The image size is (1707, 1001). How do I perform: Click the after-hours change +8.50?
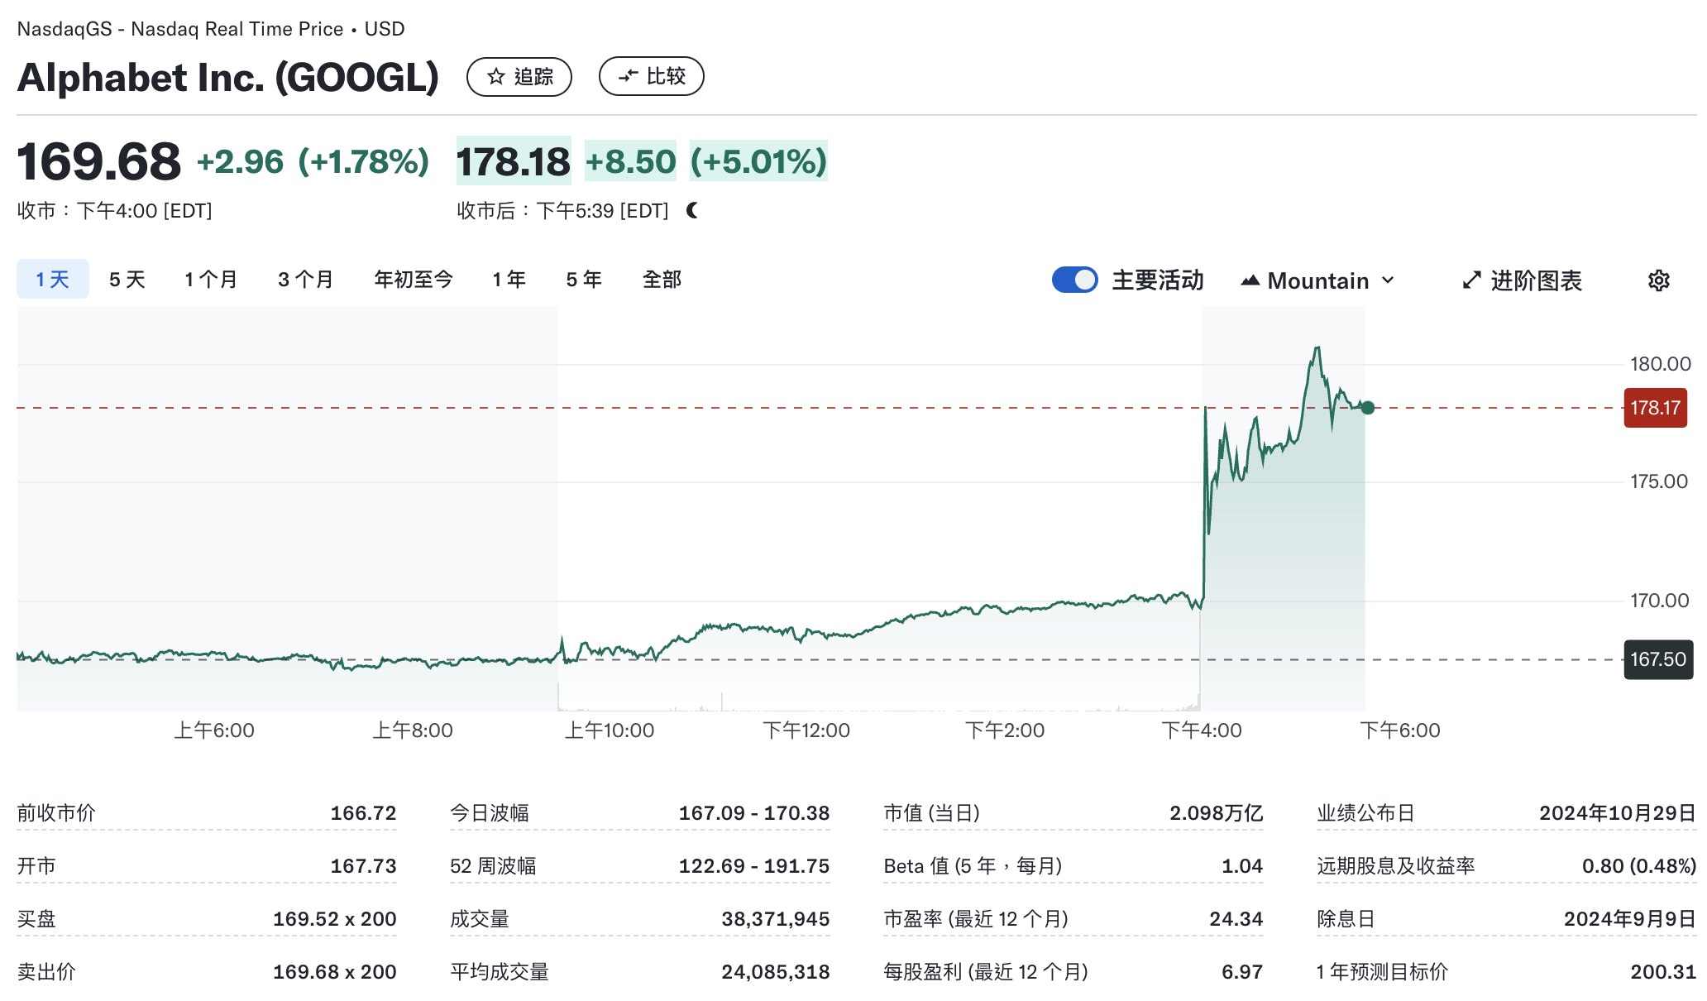click(631, 161)
